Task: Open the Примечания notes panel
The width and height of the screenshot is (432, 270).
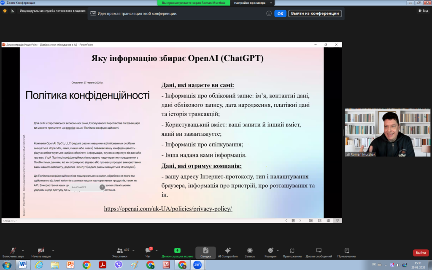Action: point(346,252)
